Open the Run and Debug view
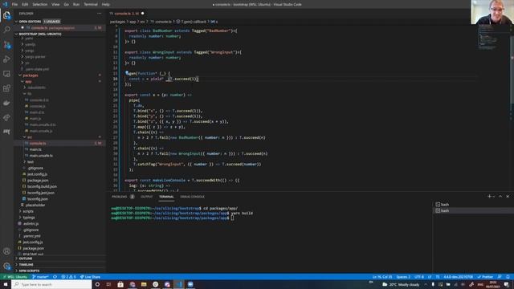The width and height of the screenshot is (514, 289). click(6, 59)
